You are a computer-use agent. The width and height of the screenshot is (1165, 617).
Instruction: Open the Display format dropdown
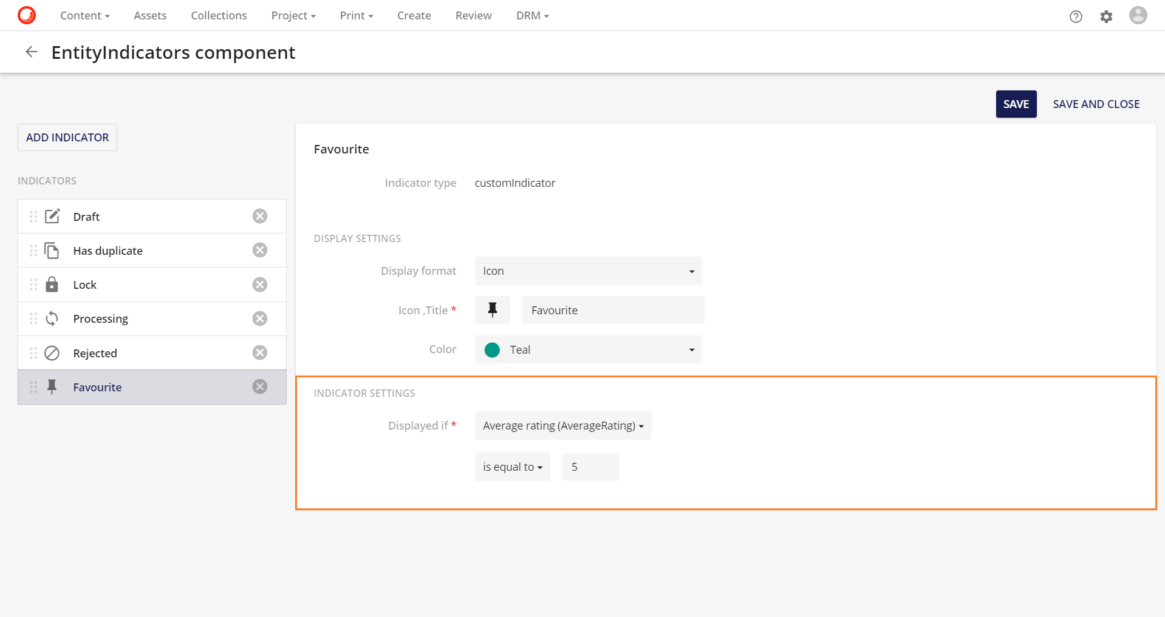(587, 271)
